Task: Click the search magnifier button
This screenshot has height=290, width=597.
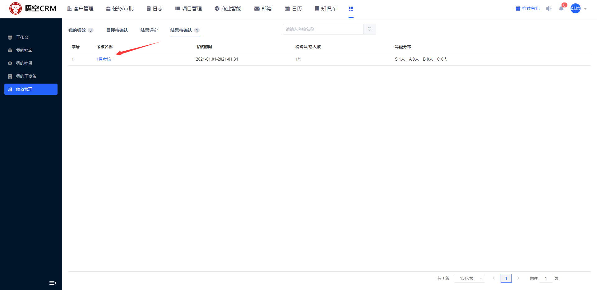Action: [370, 29]
